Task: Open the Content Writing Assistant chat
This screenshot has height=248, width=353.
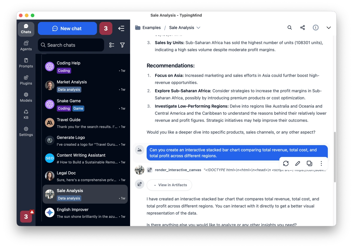Action: 85,158
